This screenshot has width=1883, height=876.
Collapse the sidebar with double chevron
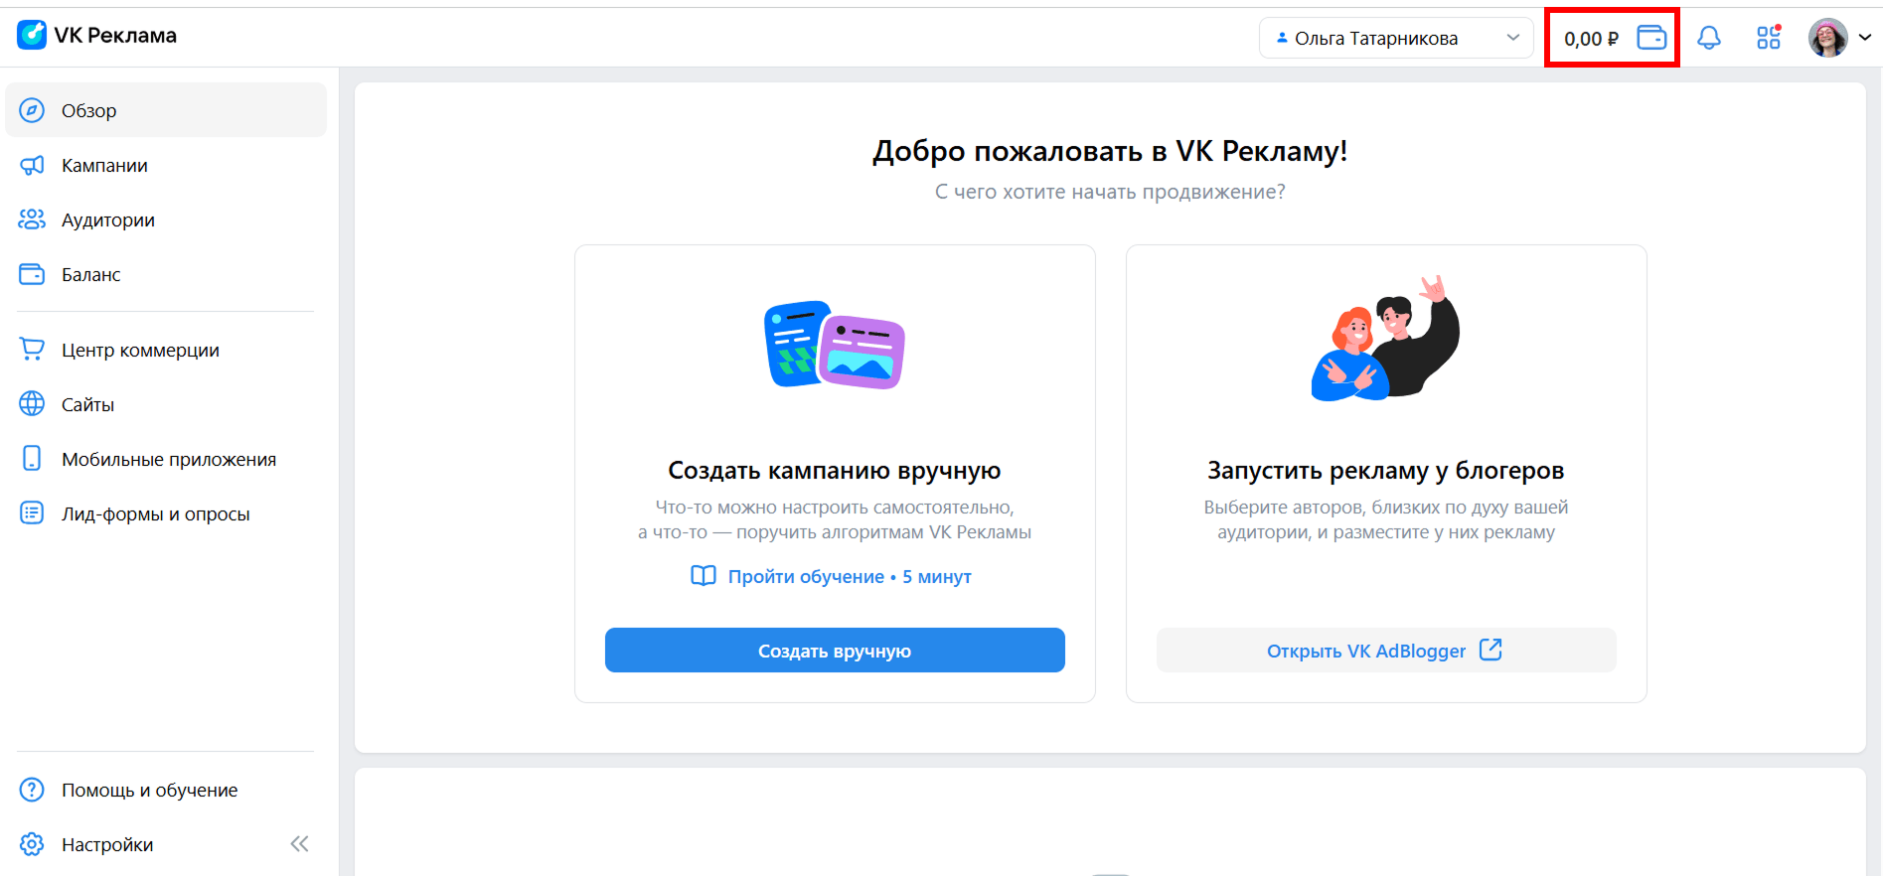tap(299, 844)
